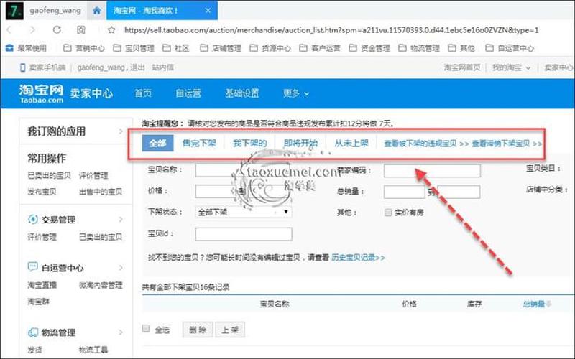Open the 物流工具 sidebar link
Screen dimensions: 575x359
click(93, 350)
